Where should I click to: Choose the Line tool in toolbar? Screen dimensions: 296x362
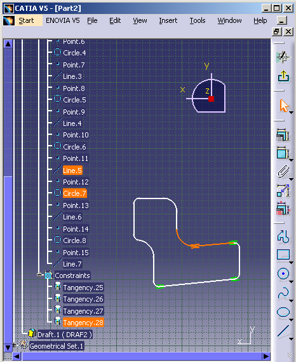[x=283, y=331]
